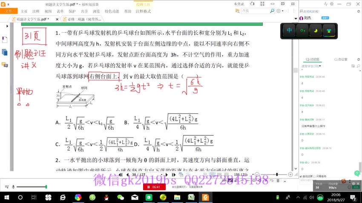
Task: Switch to the 主页 ribbon tab
Action: (x=24, y=11)
